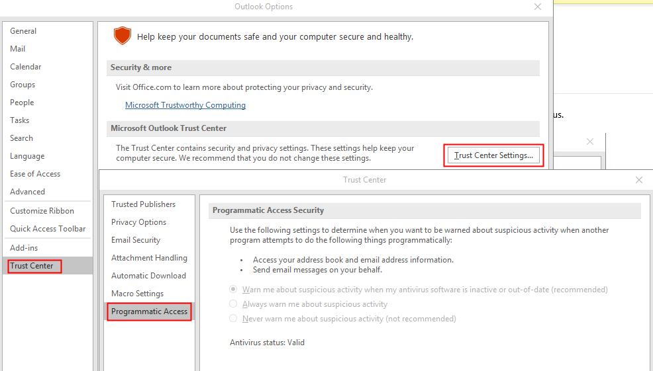Click the Programmatic Access Security heading
The width and height of the screenshot is (653, 371).
click(x=268, y=210)
